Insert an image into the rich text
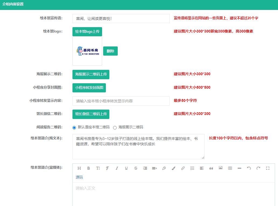 (x=221, y=168)
